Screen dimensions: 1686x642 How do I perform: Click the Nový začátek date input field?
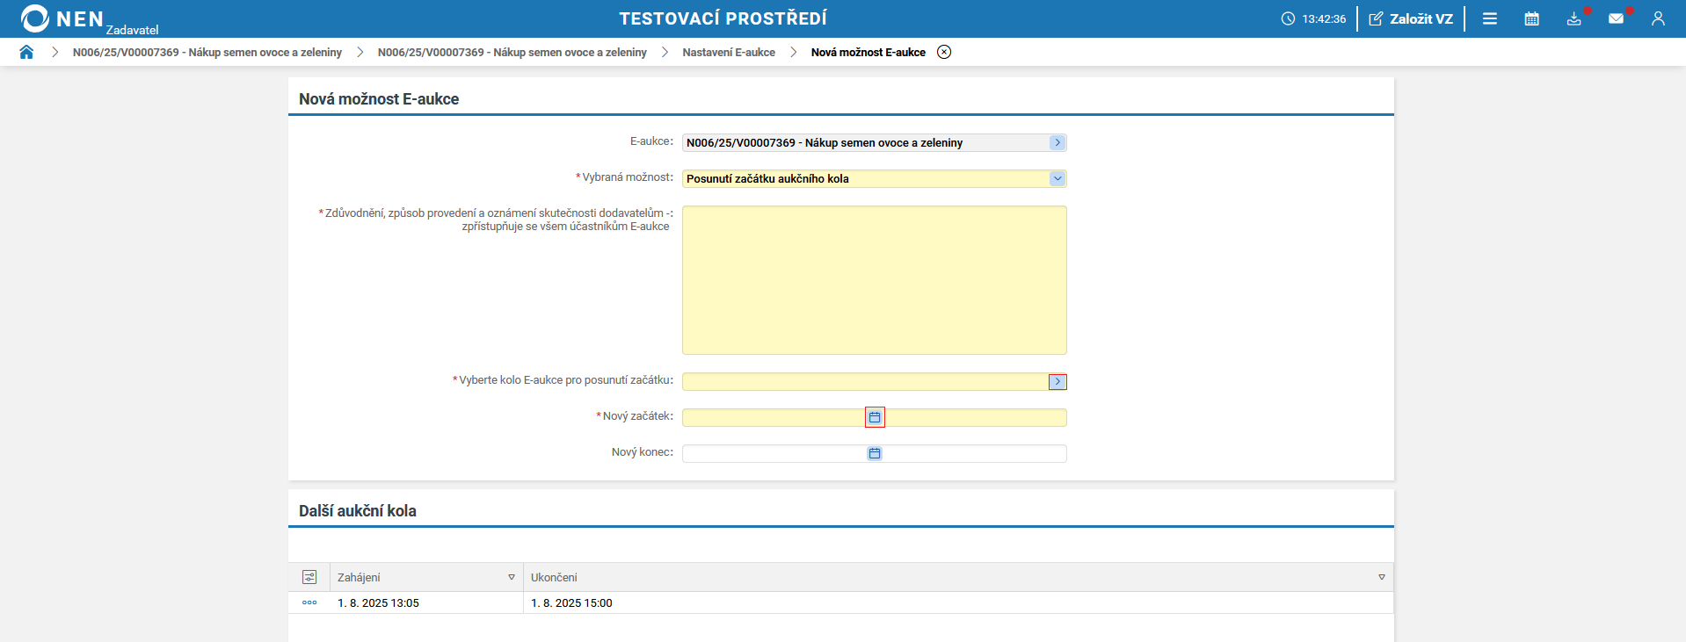click(x=774, y=417)
